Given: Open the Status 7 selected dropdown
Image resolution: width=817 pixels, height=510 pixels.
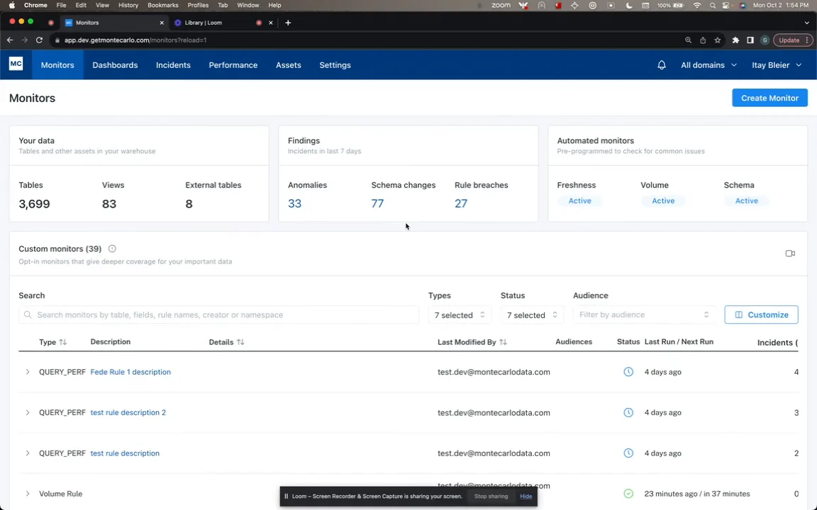Looking at the screenshot, I should coord(532,314).
